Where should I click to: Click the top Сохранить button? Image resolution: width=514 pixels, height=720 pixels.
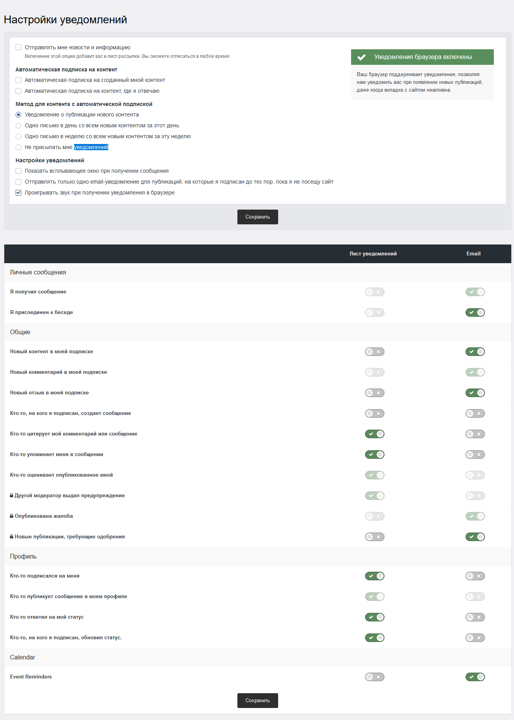tap(258, 217)
